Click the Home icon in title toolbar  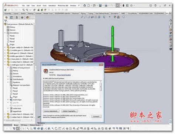tap(85, 6)
